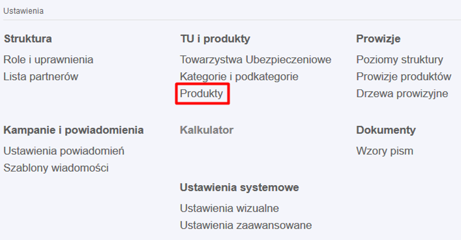461x240 pixels.
Task: Click the highlighted Produkty link
Action: point(201,94)
